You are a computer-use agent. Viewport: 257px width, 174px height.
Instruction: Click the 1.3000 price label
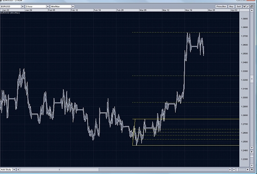244,97
